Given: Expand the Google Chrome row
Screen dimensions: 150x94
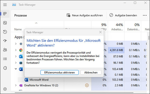Looking at the screenshot, I should [x=16, y=50].
